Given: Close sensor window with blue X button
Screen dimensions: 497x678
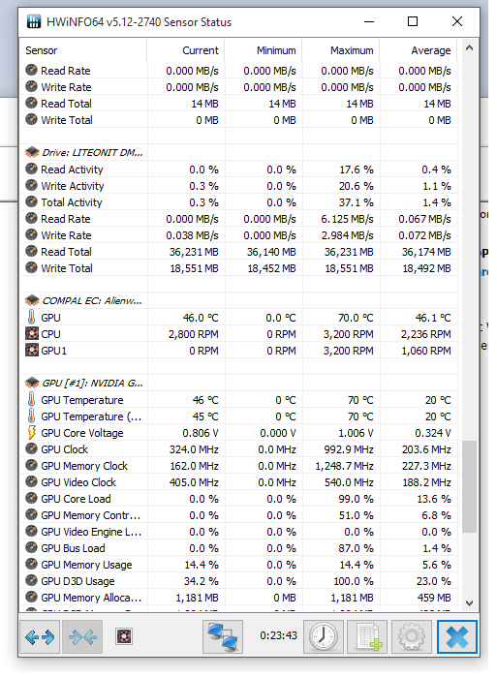Looking at the screenshot, I should point(456,636).
